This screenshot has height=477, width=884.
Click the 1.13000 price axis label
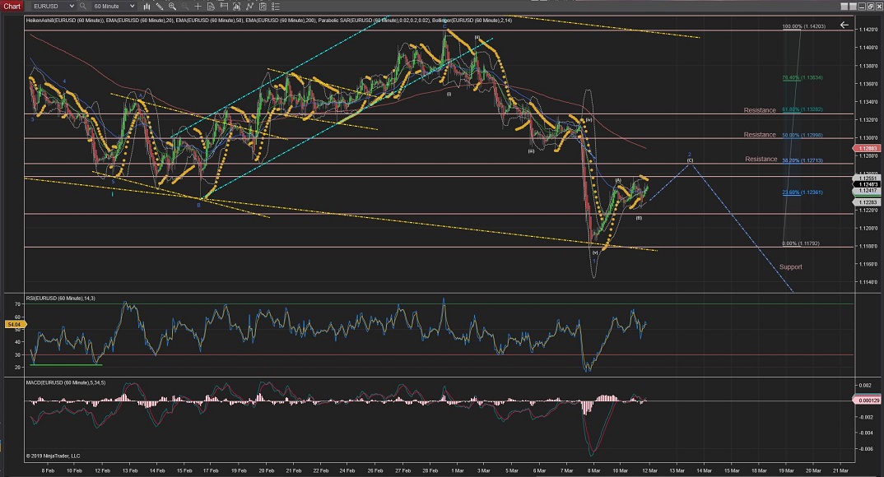[x=869, y=138]
